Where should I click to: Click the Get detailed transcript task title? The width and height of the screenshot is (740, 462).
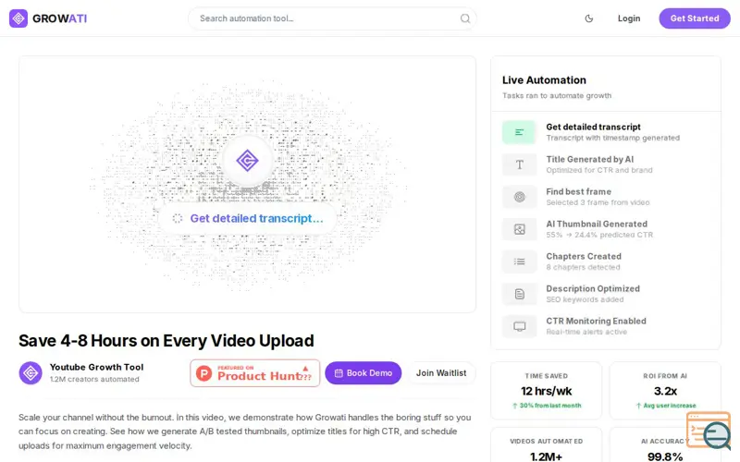pyautogui.click(x=593, y=127)
